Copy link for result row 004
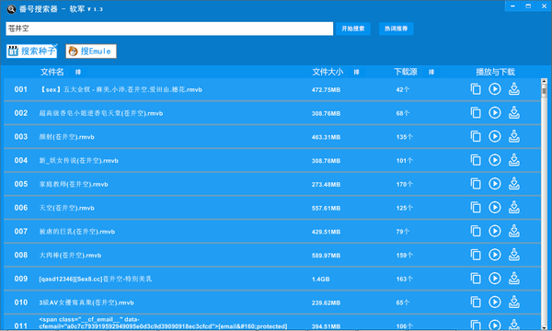Screen dimensions: 552x331 (x=476, y=160)
